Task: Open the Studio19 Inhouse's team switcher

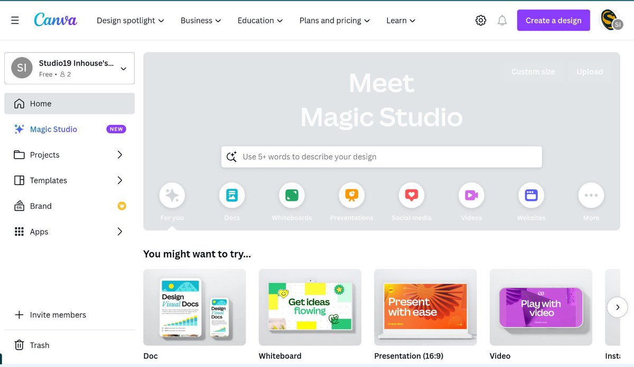Action: tap(69, 68)
